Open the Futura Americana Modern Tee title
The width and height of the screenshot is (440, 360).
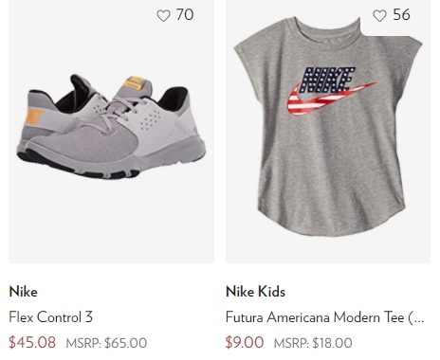324,317
